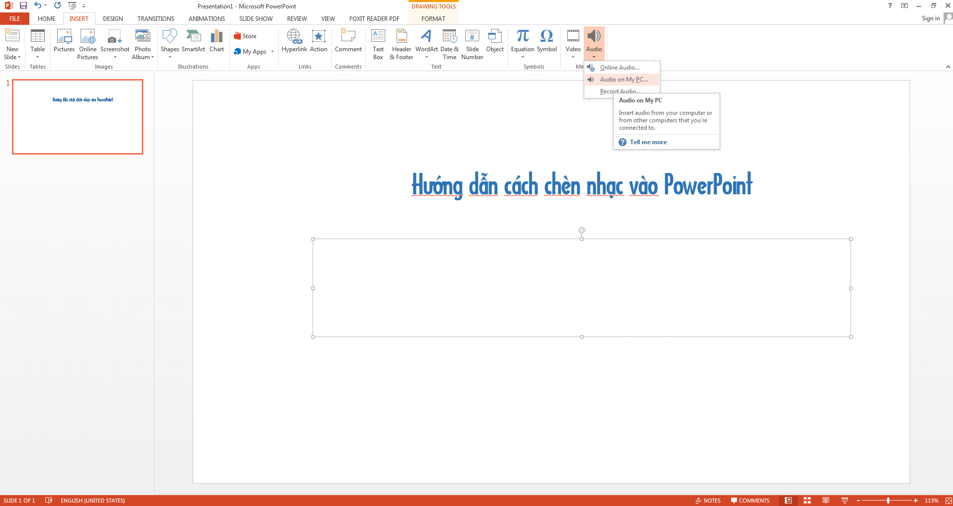The height and width of the screenshot is (506, 953).
Task: Fit slide to current window
Action: click(x=949, y=501)
